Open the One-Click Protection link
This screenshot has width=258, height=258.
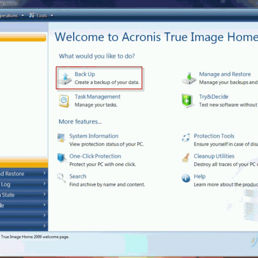[95, 156]
